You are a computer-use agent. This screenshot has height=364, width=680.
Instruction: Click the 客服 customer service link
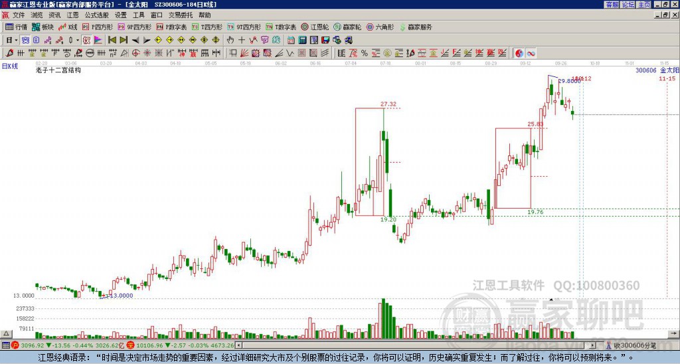[x=612, y=5]
